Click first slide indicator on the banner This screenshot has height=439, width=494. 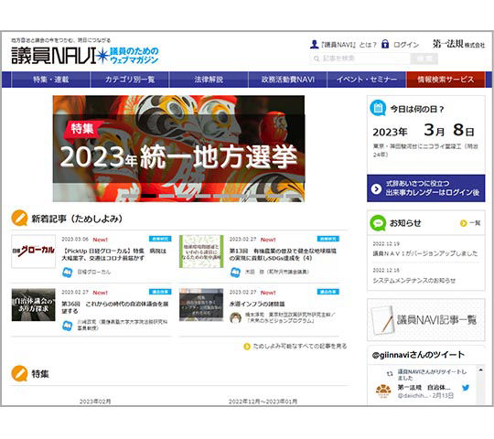click(x=131, y=196)
